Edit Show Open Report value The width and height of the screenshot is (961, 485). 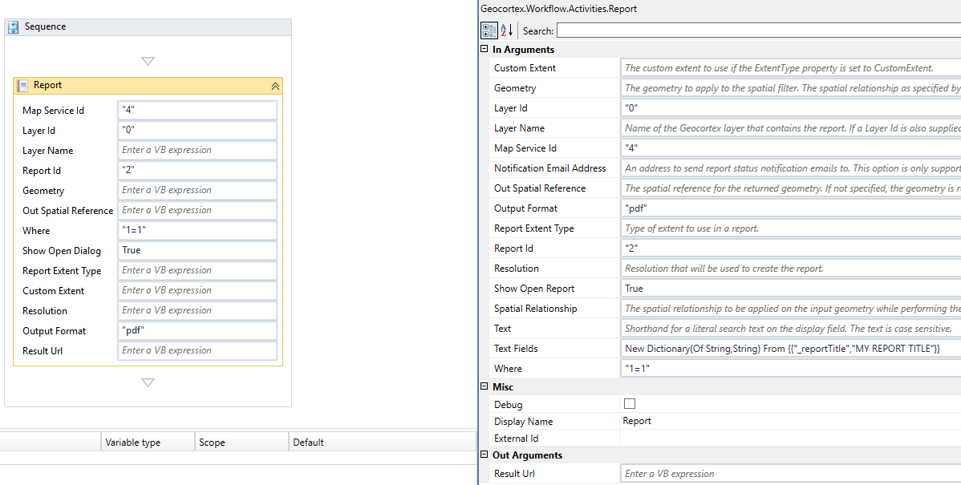(791, 289)
